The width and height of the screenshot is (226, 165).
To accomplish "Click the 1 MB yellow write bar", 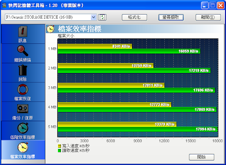I will click(95, 46).
